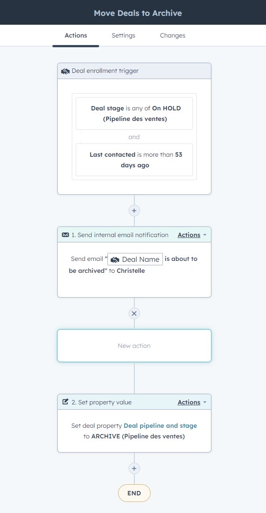Open the Last contacted 53 days ago filter
Screen dimensions: 266x513
[134, 160]
